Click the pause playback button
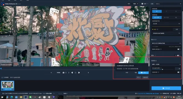This screenshot has height=99, width=183. coord(75,73)
